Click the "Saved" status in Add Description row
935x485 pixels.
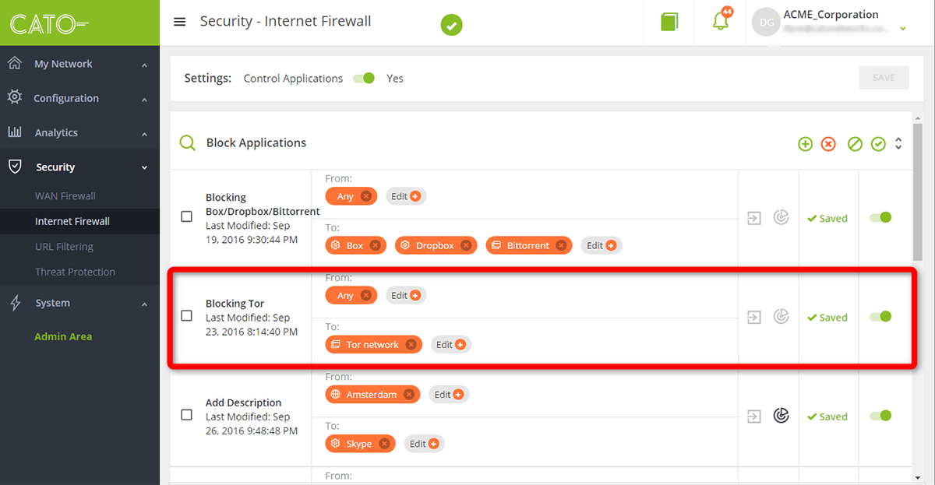tap(827, 416)
